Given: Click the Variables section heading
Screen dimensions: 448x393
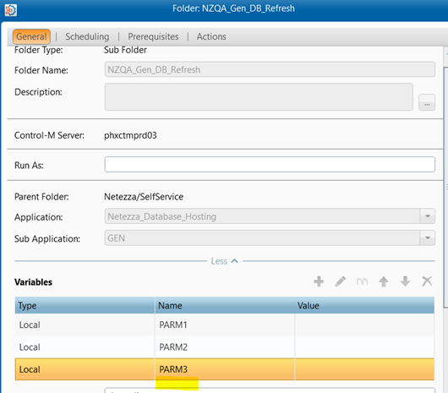Looking at the screenshot, I should tap(34, 282).
